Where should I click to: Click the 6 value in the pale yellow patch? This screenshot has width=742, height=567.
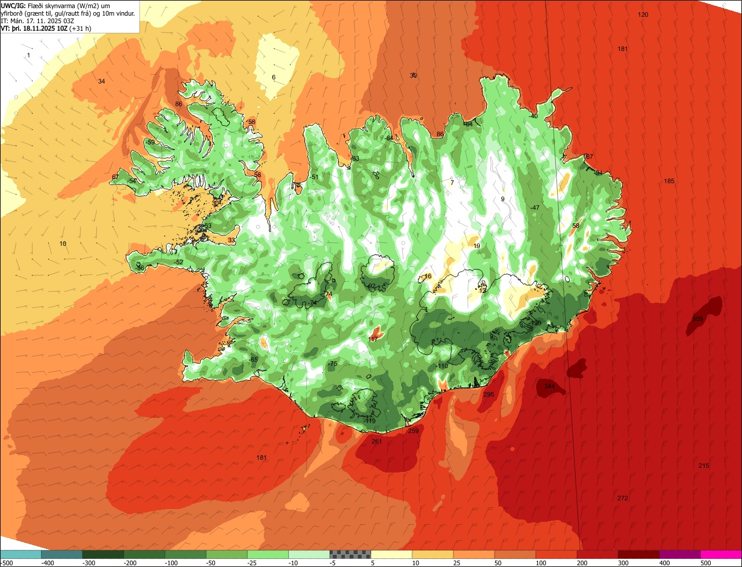[x=274, y=77]
